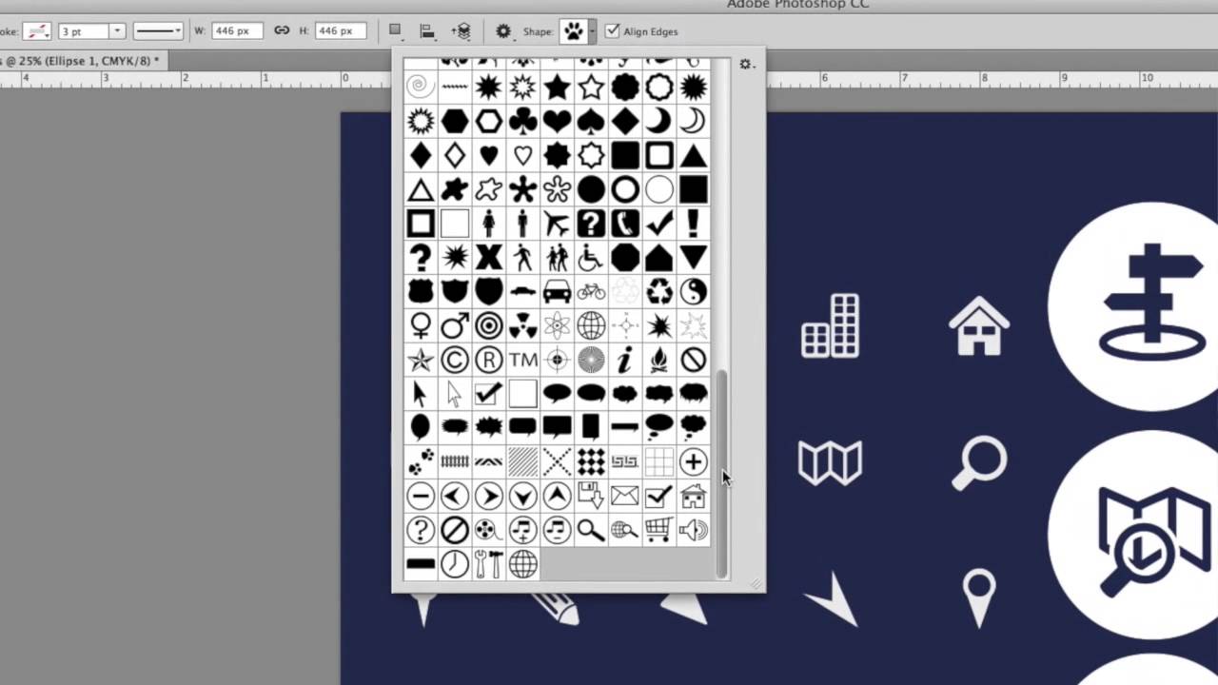Select the floppy disk save shape
This screenshot has height=685, width=1218.
click(x=590, y=494)
